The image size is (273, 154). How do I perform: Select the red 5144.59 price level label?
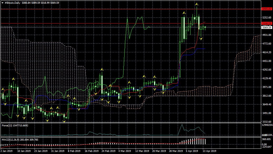(x=267, y=23)
